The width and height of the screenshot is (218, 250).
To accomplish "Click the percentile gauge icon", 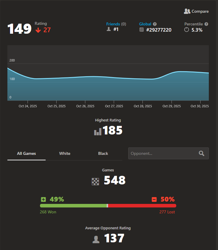I will point(187,30).
